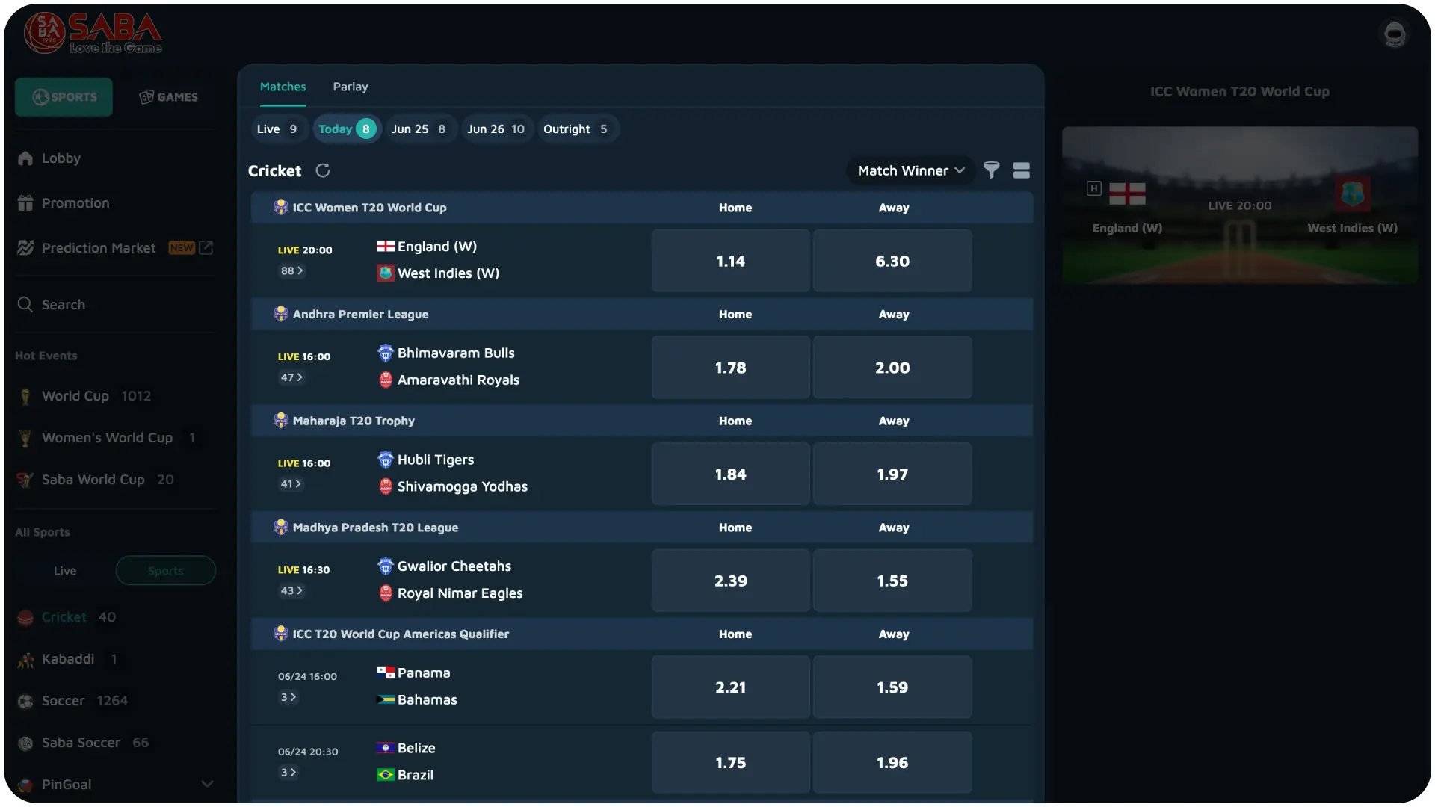The image size is (1435, 807).
Task: Click the Kabaddi sport icon
Action: [25, 659]
